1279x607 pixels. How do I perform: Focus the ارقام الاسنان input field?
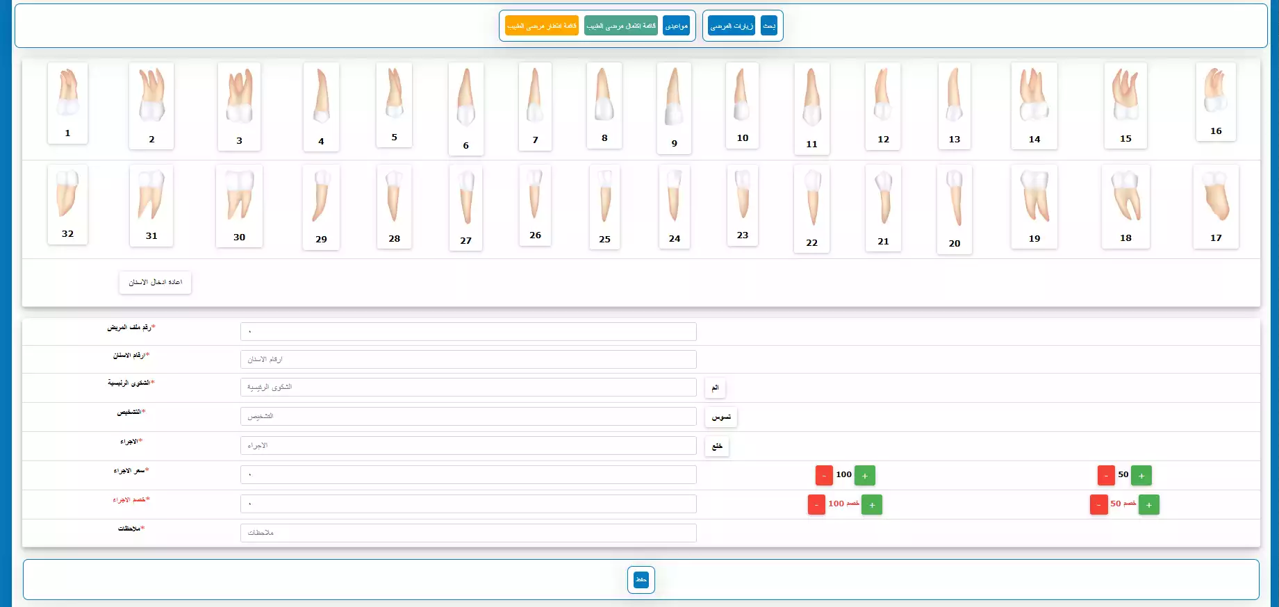pos(468,359)
